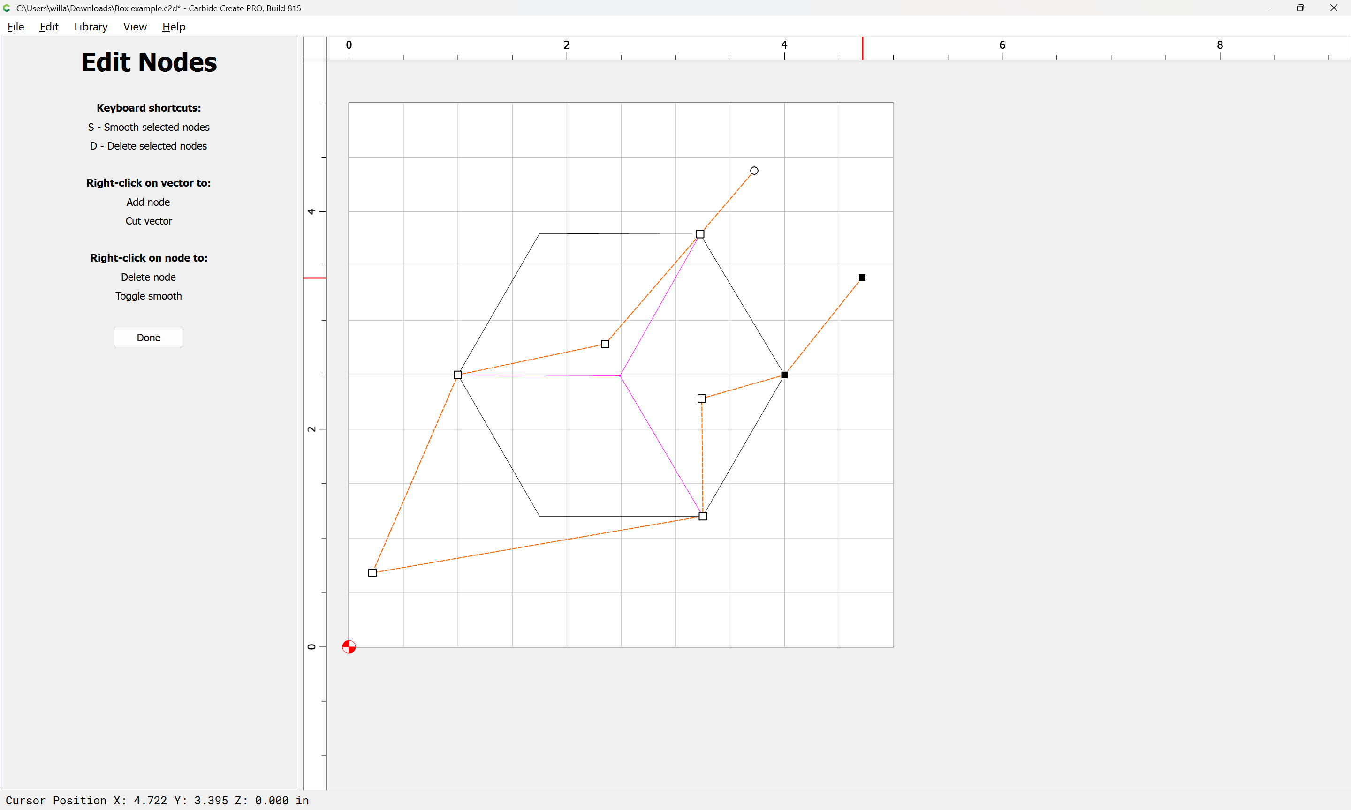Select the square handle at bottom-left of canvas
The height and width of the screenshot is (810, 1351).
372,572
